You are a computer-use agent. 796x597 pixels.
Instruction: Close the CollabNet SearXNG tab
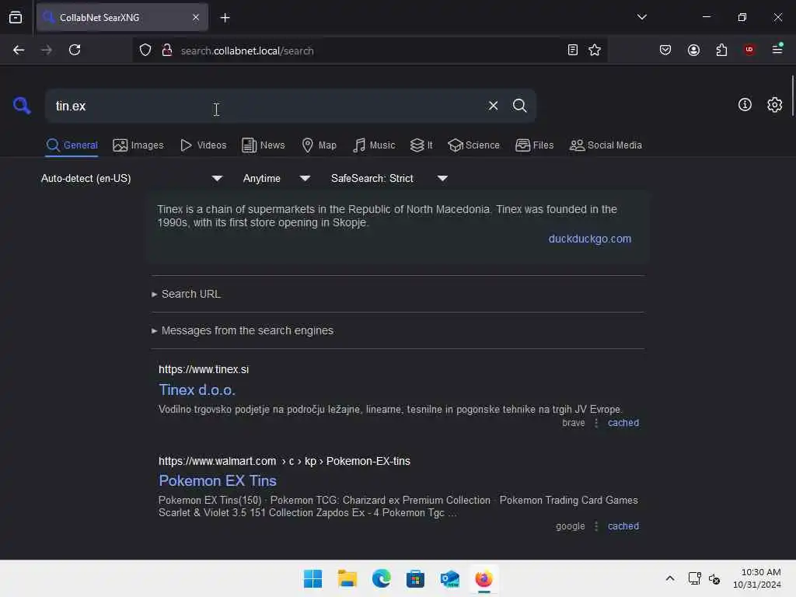195,17
